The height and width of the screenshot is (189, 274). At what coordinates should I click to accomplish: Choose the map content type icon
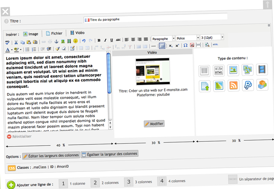[219, 86]
